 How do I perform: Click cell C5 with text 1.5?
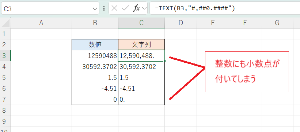(x=141, y=78)
